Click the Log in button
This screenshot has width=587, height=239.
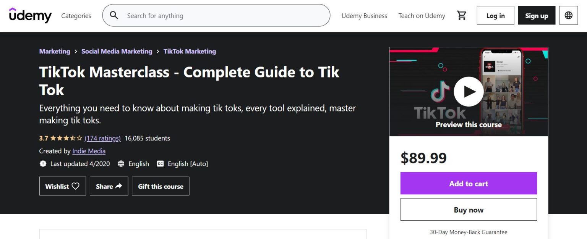tap(495, 16)
